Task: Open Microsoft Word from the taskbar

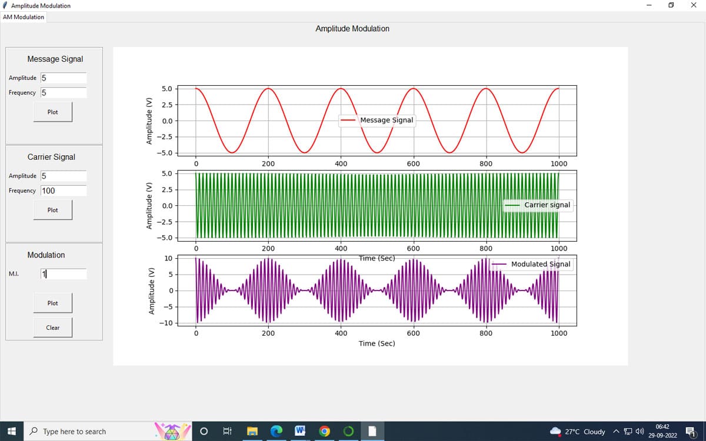Action: tap(301, 431)
